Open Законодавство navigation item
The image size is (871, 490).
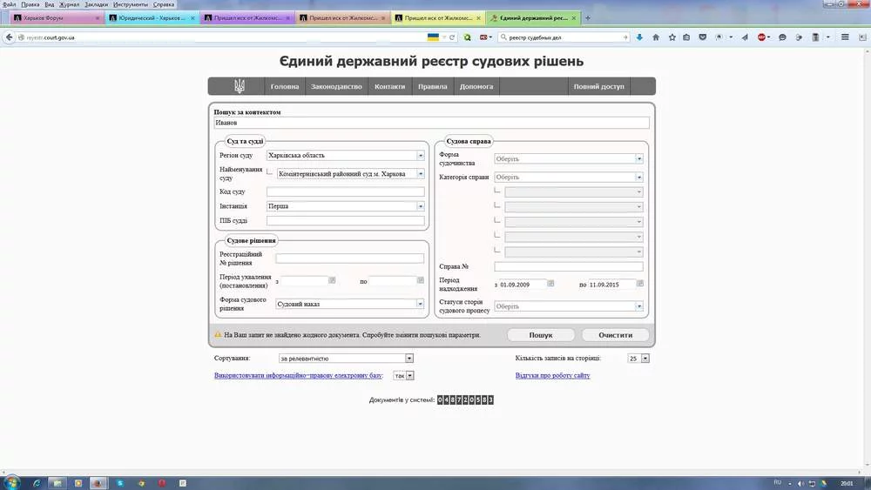(336, 86)
